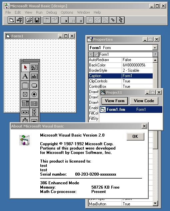
Task: Select the Label tool (letter A)
Action: (x=25, y=76)
